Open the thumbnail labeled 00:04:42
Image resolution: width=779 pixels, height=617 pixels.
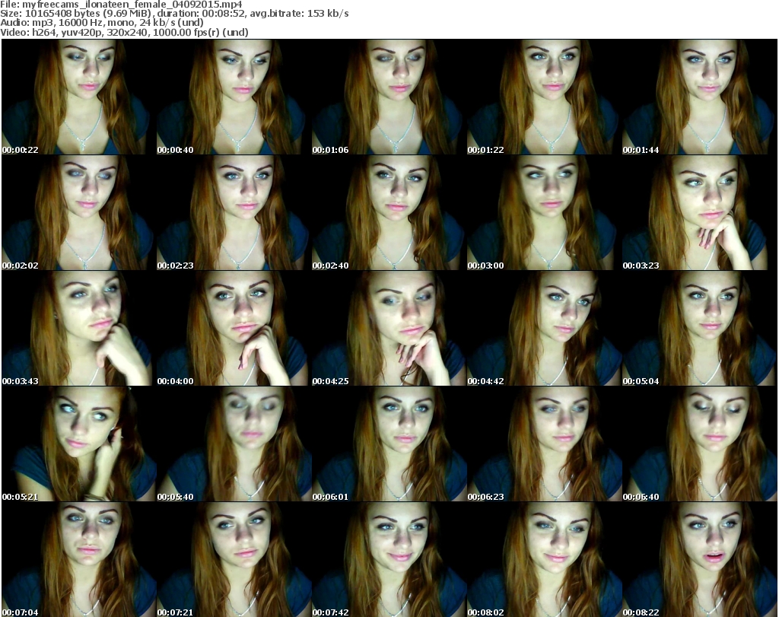click(544, 329)
